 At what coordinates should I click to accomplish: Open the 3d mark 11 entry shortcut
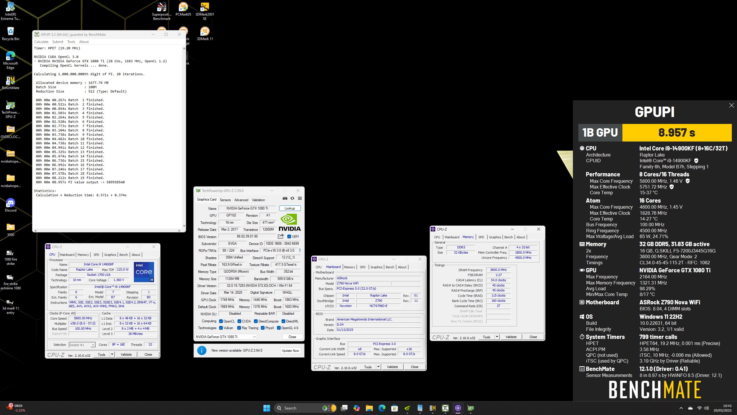[x=11, y=306]
